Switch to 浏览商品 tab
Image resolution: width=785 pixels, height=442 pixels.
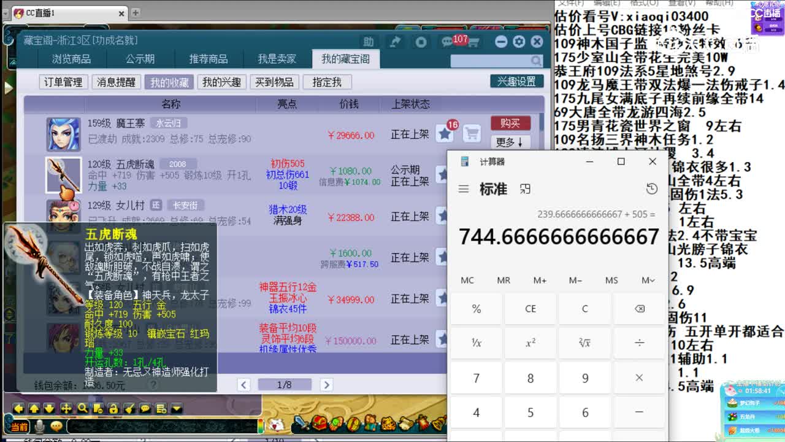(71, 59)
